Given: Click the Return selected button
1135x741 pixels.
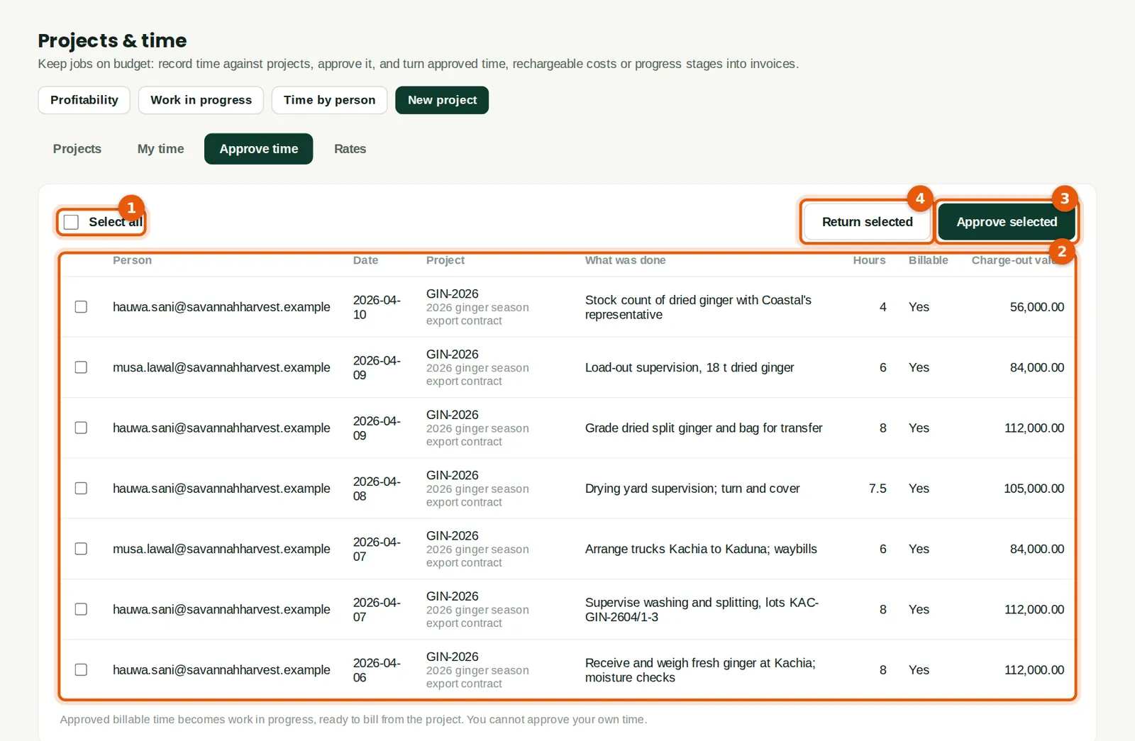Looking at the screenshot, I should pos(867,222).
